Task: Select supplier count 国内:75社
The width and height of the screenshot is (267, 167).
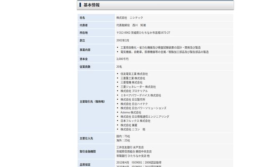Action: [123, 137]
